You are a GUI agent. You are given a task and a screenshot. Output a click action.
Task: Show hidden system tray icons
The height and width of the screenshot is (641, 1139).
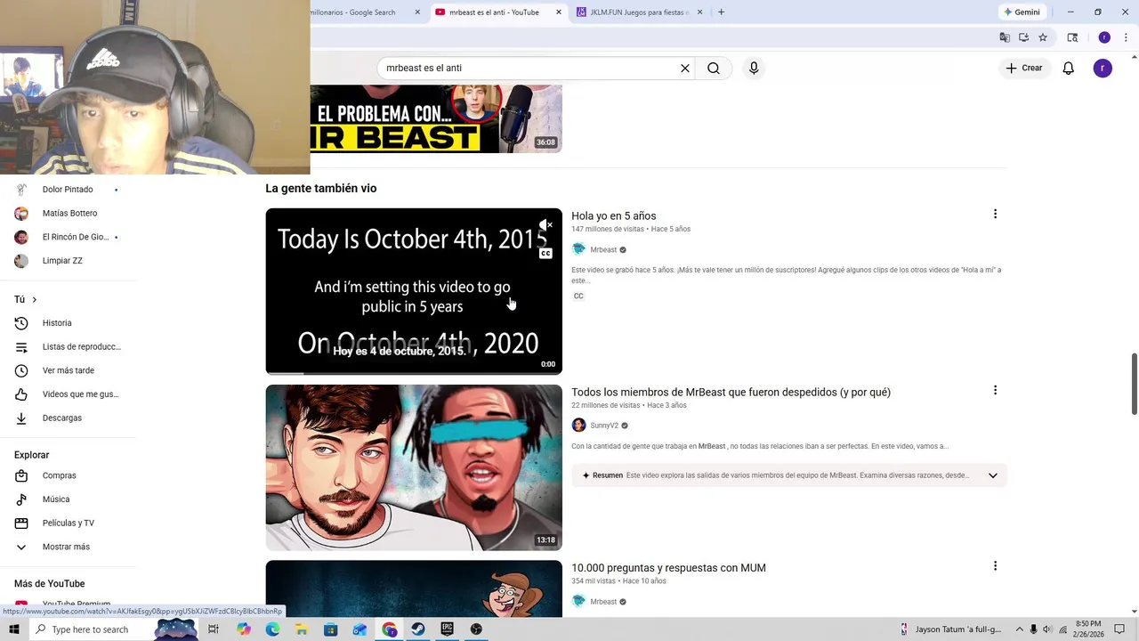pyautogui.click(x=1020, y=629)
